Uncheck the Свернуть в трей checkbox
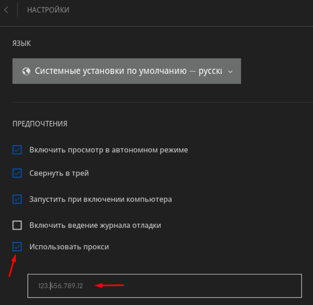This screenshot has height=305, width=313. [x=17, y=173]
